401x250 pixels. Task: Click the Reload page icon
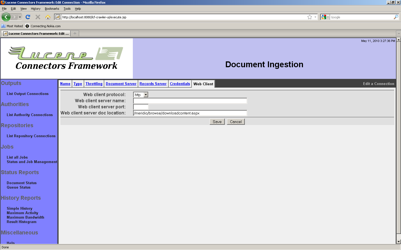click(x=28, y=17)
